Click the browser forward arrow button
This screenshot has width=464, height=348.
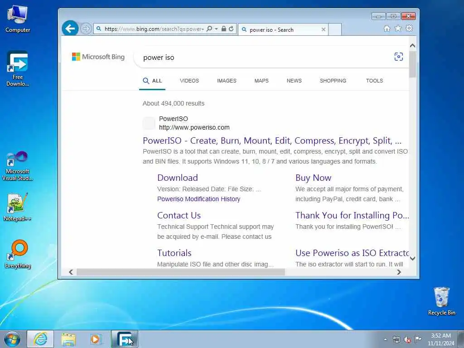86,29
